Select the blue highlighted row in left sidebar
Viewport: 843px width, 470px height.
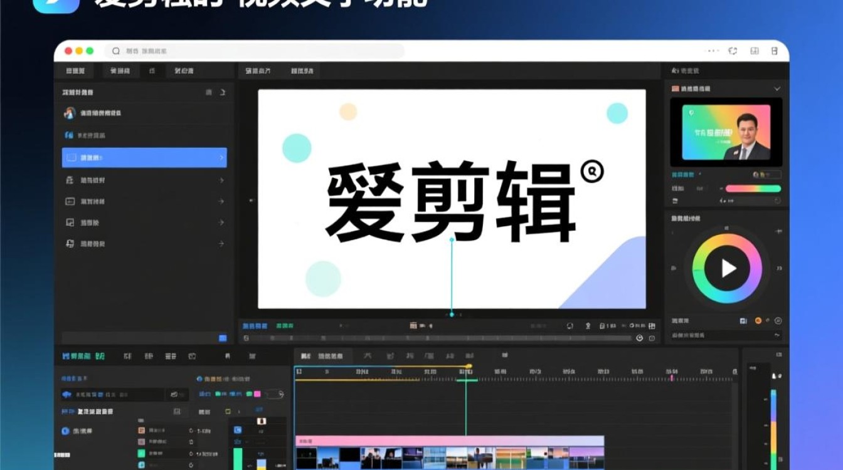coord(144,157)
